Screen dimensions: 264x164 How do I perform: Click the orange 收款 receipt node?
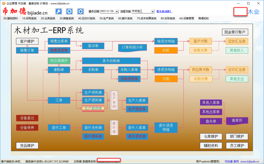click(x=166, y=50)
